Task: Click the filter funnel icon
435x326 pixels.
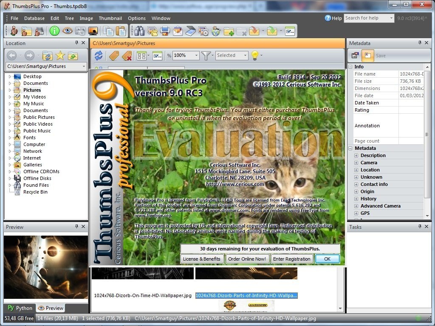Action: [206, 56]
